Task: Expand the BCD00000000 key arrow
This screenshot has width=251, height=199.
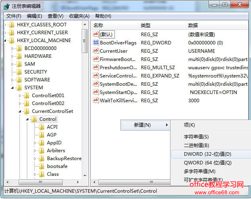Action: [x=13, y=48]
